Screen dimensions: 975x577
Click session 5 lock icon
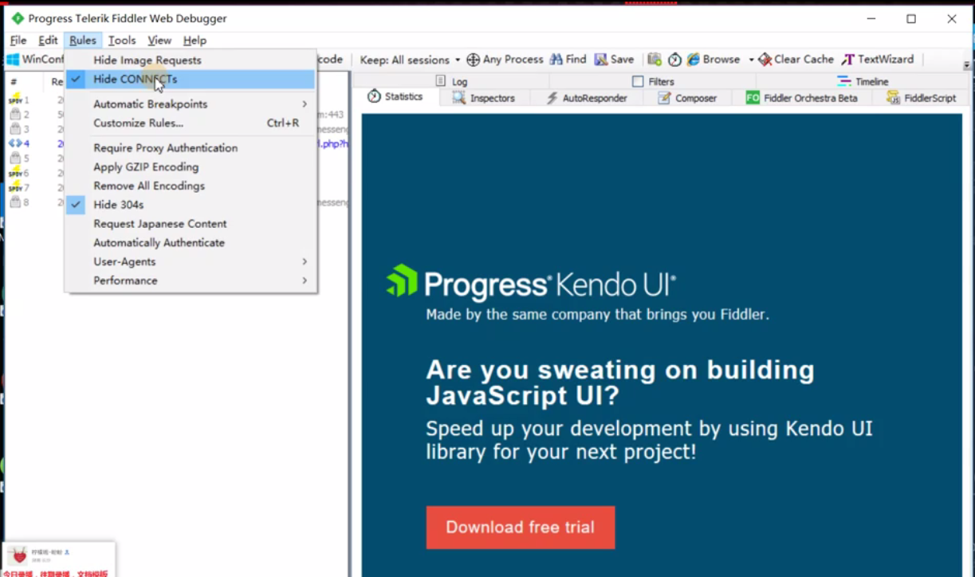coord(14,158)
